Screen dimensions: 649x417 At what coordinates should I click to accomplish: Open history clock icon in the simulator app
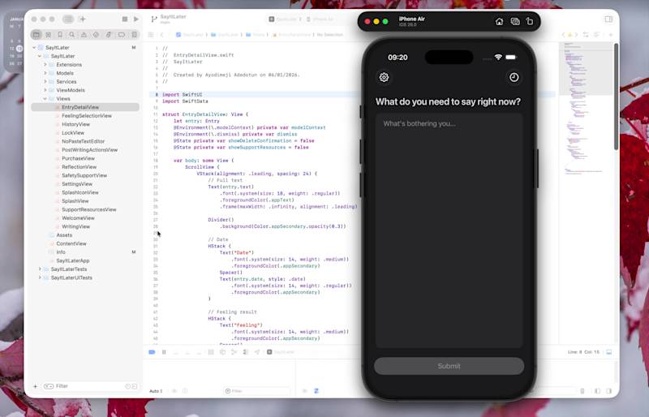(514, 77)
